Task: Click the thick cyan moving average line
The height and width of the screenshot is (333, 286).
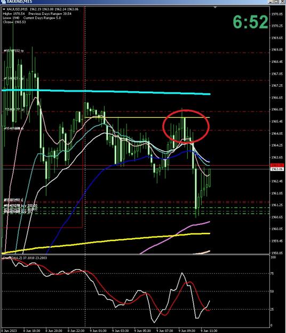Action: pyautogui.click(x=106, y=91)
